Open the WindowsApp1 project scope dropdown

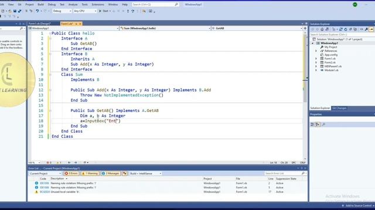pyautogui.click(x=73, y=28)
